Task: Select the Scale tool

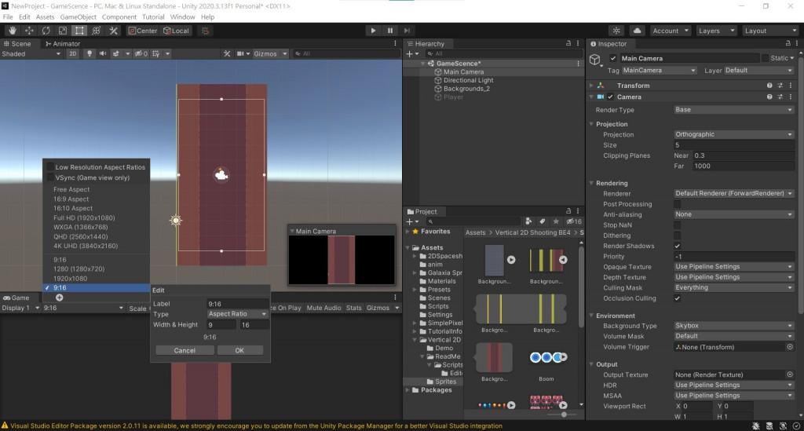Action: [63, 31]
